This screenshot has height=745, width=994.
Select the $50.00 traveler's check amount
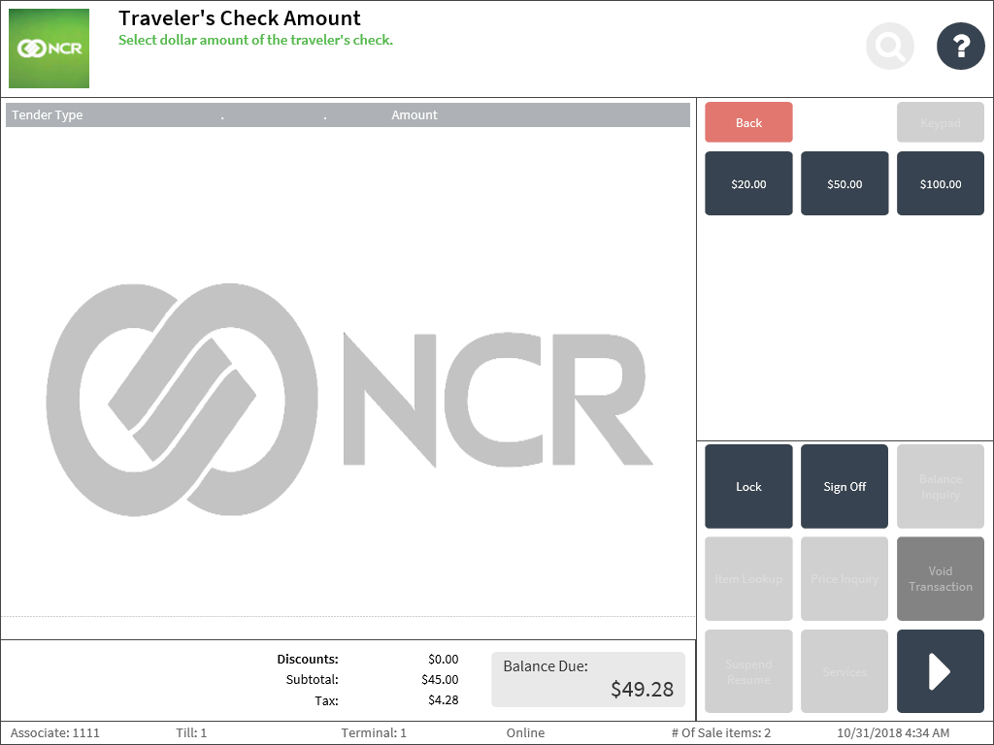click(x=845, y=183)
